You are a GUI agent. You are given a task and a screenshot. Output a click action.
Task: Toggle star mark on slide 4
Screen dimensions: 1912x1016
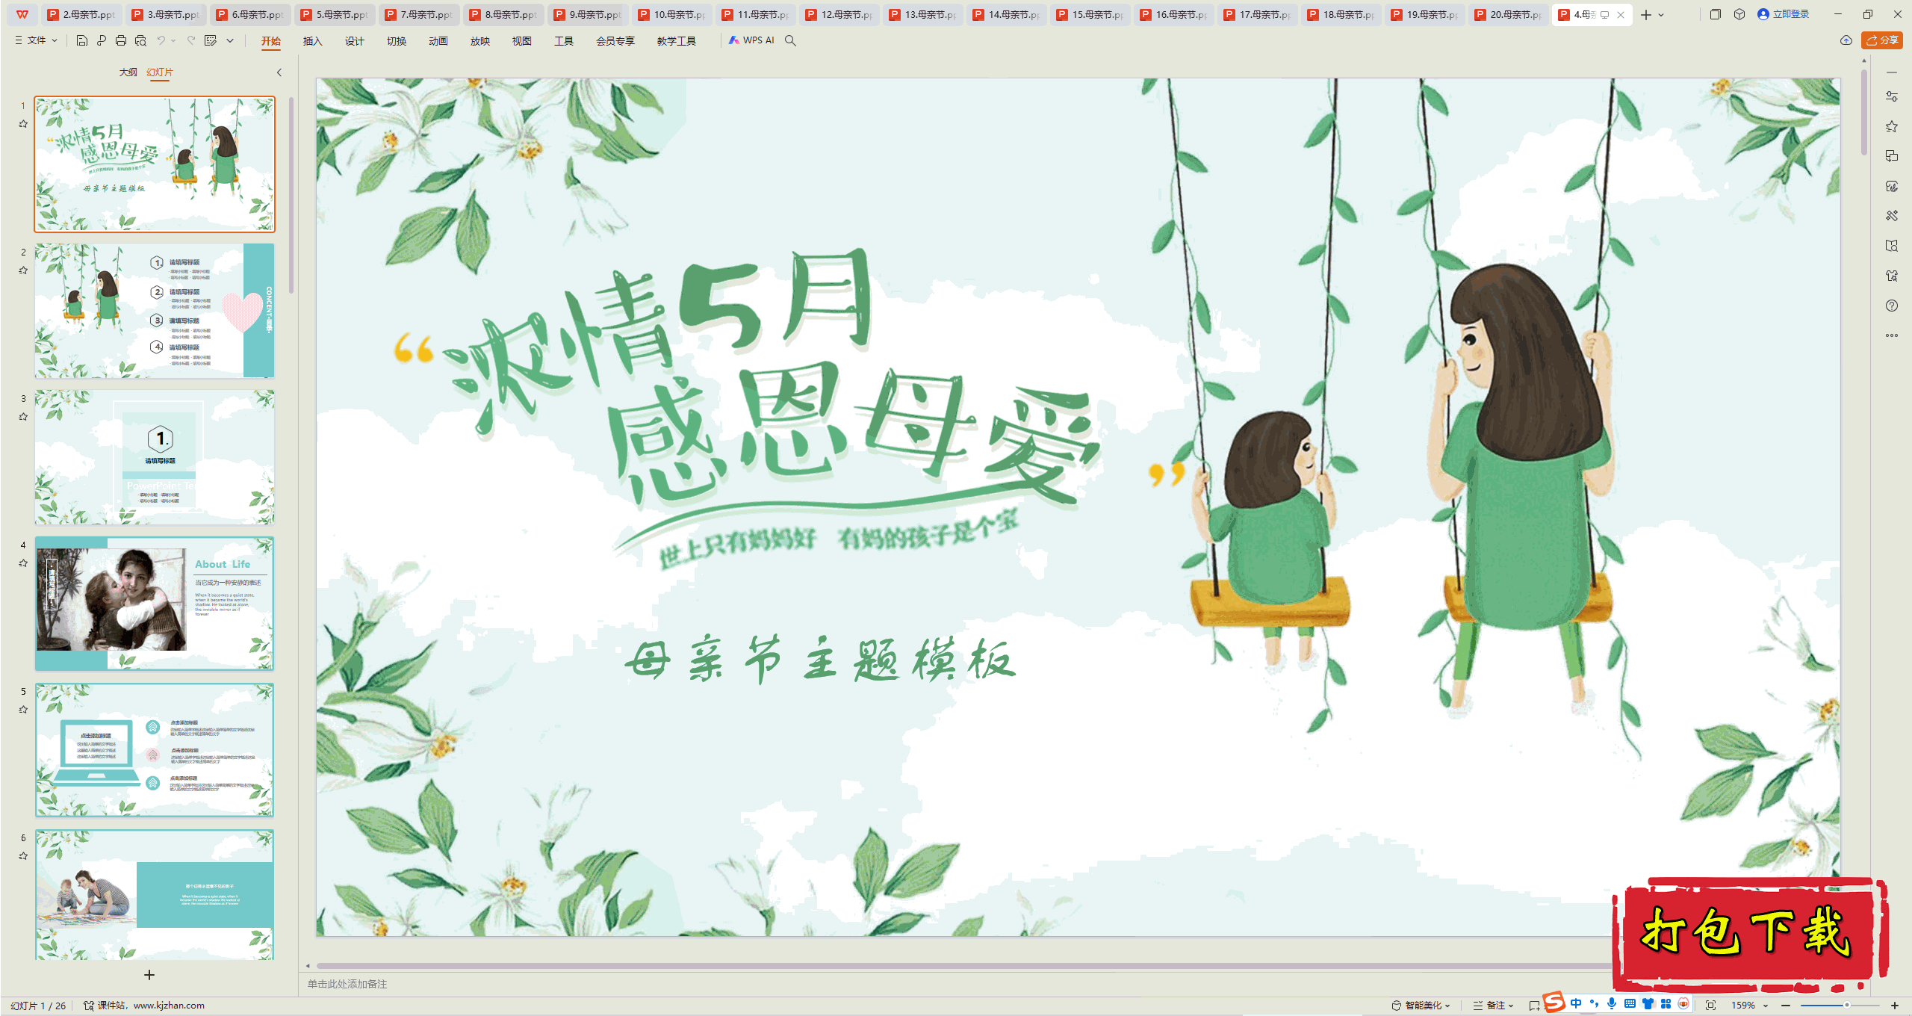click(x=23, y=563)
